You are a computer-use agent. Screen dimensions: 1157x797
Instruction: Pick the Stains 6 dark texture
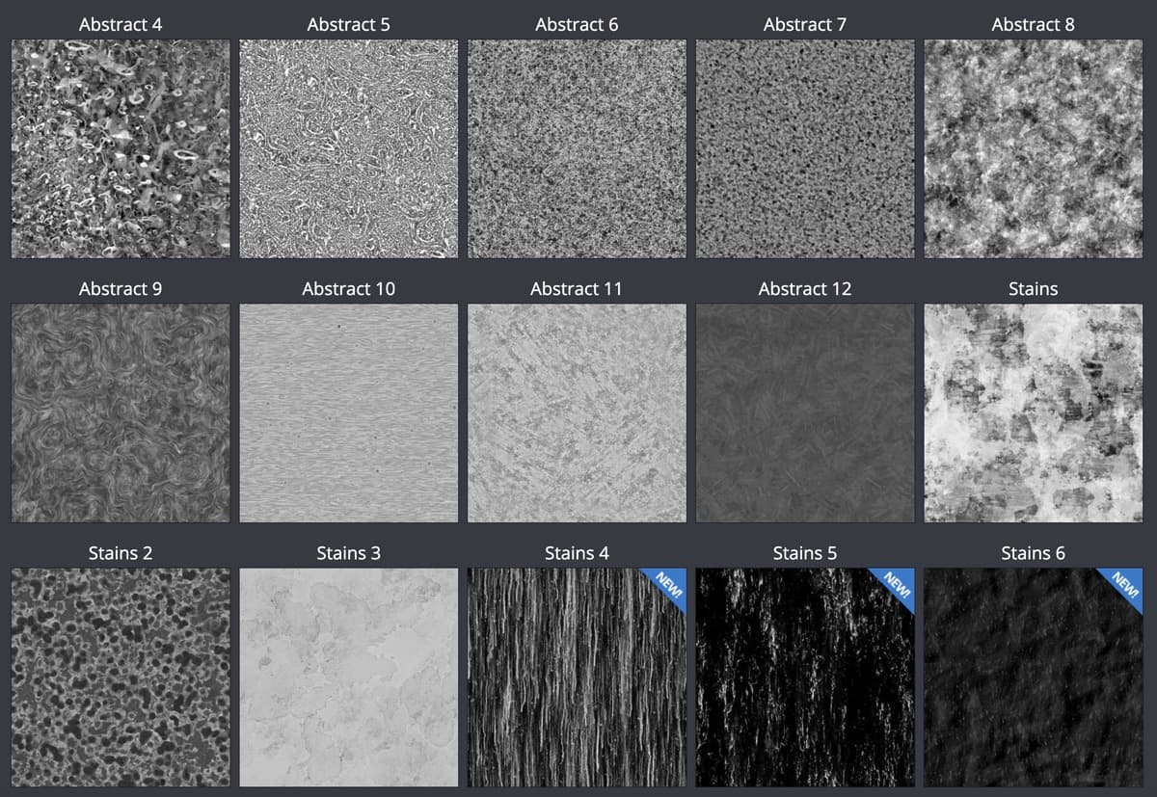pos(1033,677)
